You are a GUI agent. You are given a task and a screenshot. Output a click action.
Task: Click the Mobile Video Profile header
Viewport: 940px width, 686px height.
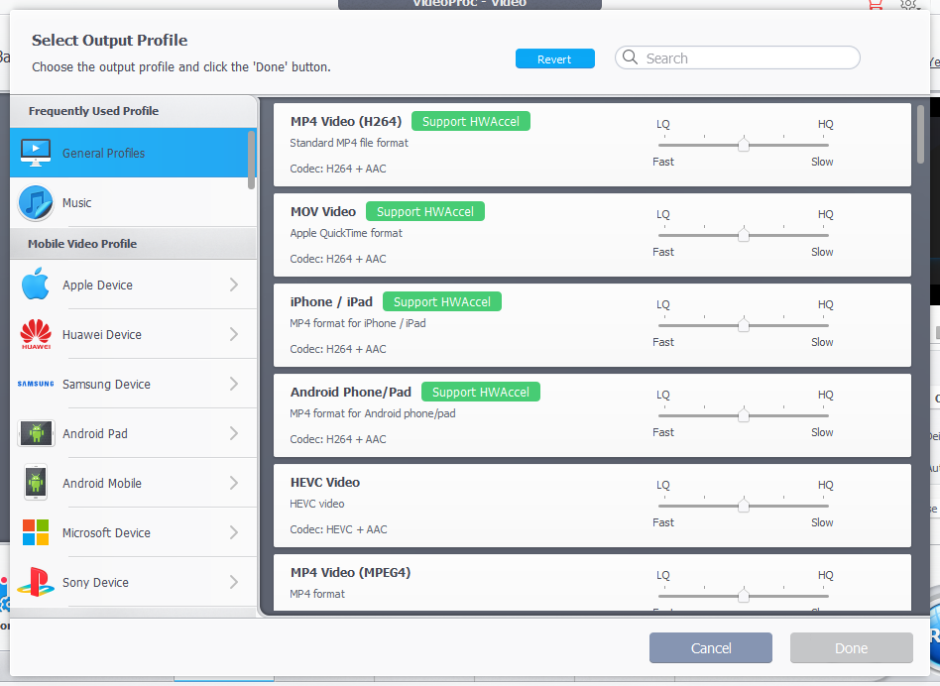[82, 244]
